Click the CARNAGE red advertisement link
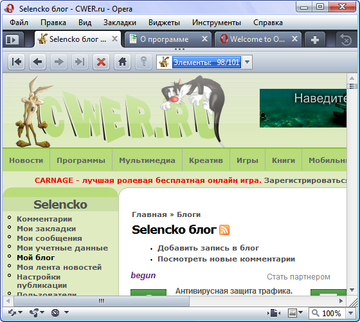This screenshot has width=360, height=322. click(148, 180)
